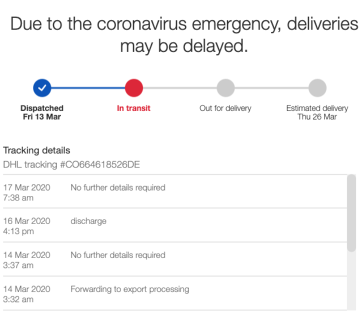
Task: Click the Out for delivery label
Action: coord(225,108)
